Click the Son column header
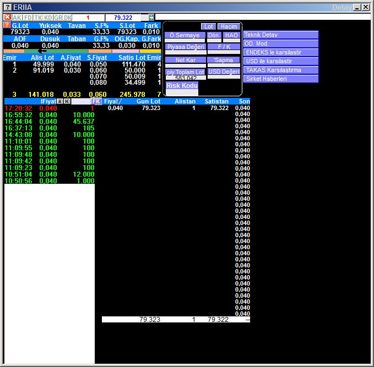Viewport: 374px width, 367px height. click(x=244, y=101)
